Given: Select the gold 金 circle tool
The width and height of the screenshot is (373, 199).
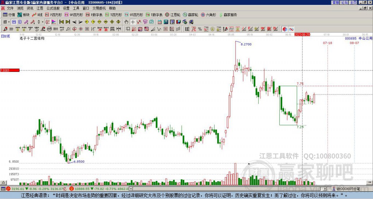Looking at the screenshot, I should tap(212, 29).
